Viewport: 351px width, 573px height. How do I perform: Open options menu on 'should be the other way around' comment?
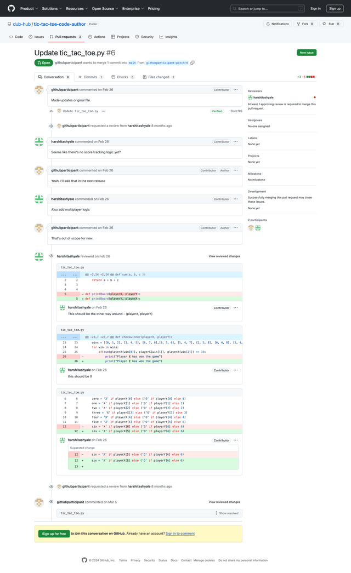[236, 308]
